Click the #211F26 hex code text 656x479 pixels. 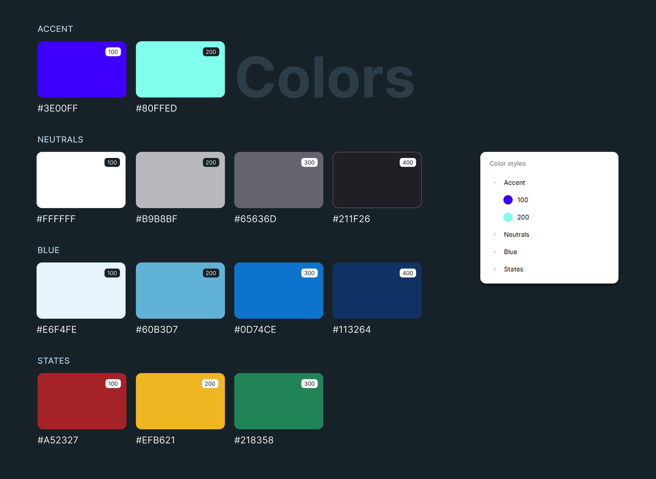(x=351, y=219)
